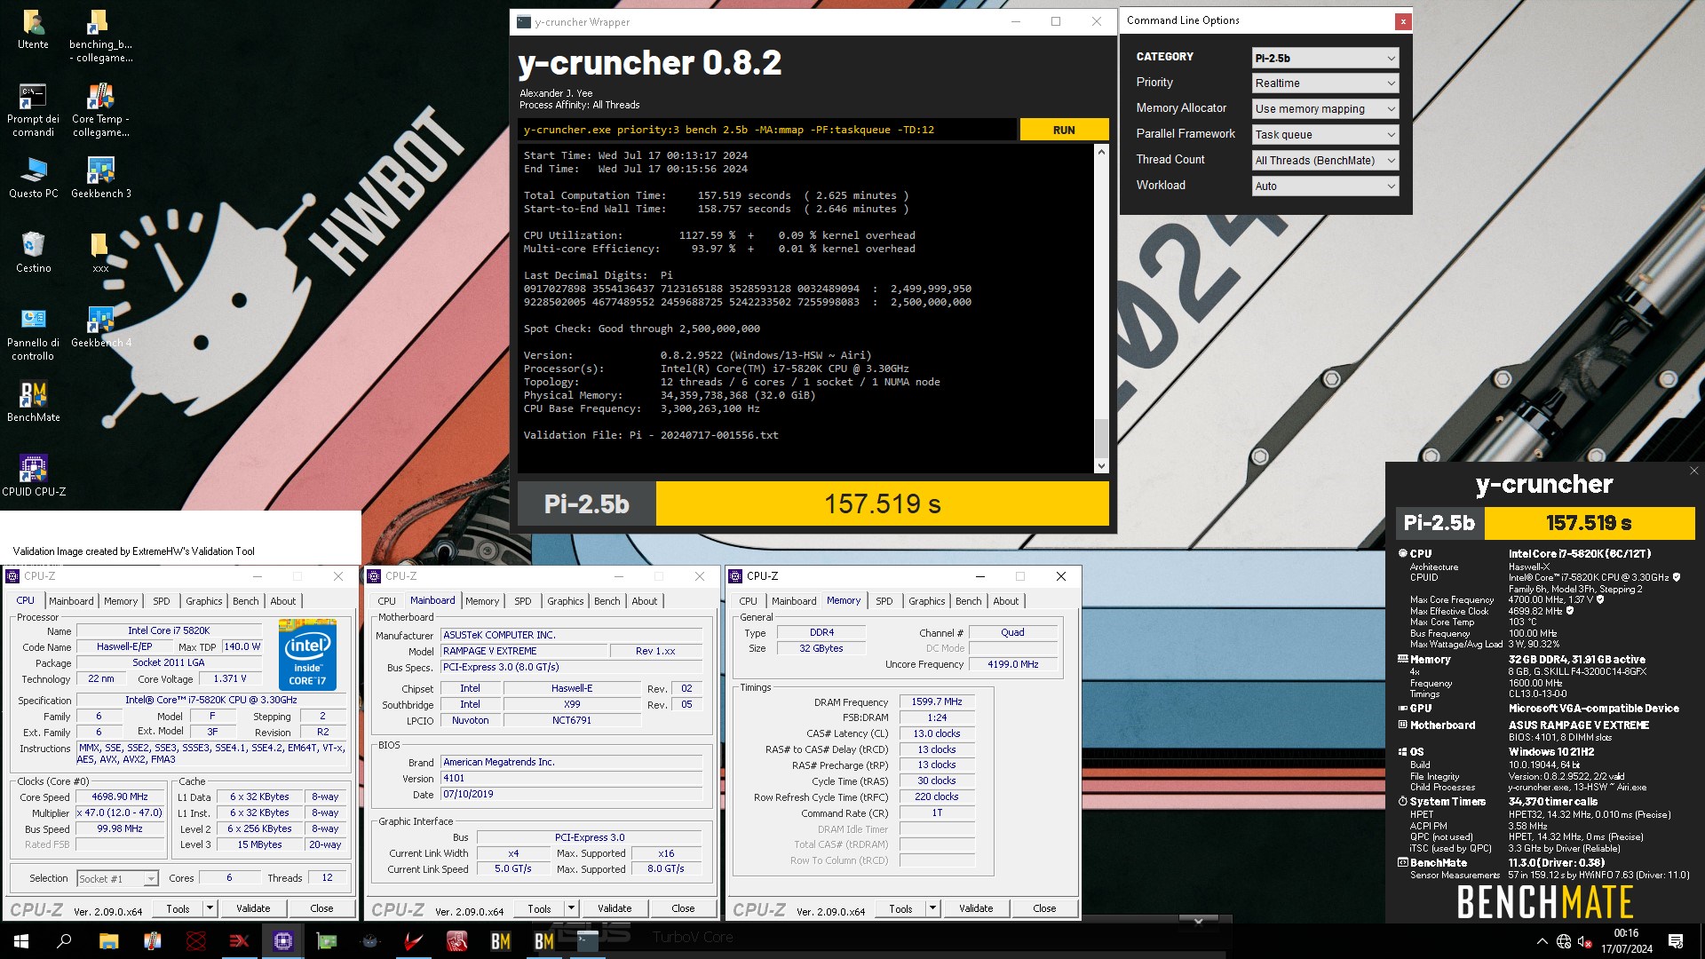Screen dimensions: 1705x959
Task: Show hidden system tray icons
Action: pos(1542,941)
